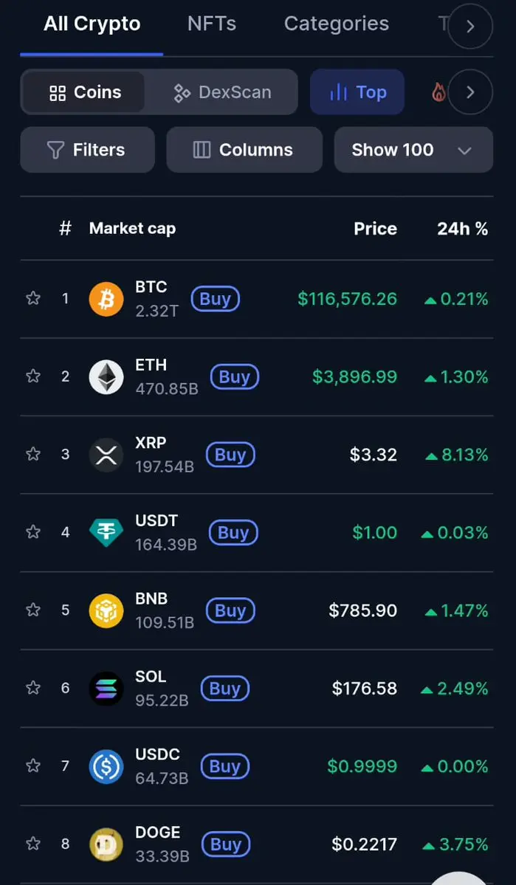The image size is (516, 885).
Task: Add XRP to watchlist with star
Action: [33, 454]
